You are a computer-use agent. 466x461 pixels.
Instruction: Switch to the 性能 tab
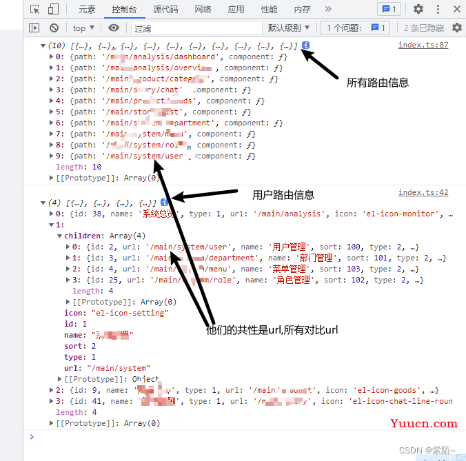tap(269, 9)
